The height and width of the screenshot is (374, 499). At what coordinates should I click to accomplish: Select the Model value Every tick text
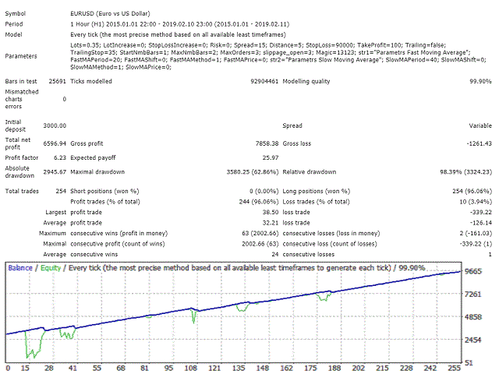tap(178, 34)
